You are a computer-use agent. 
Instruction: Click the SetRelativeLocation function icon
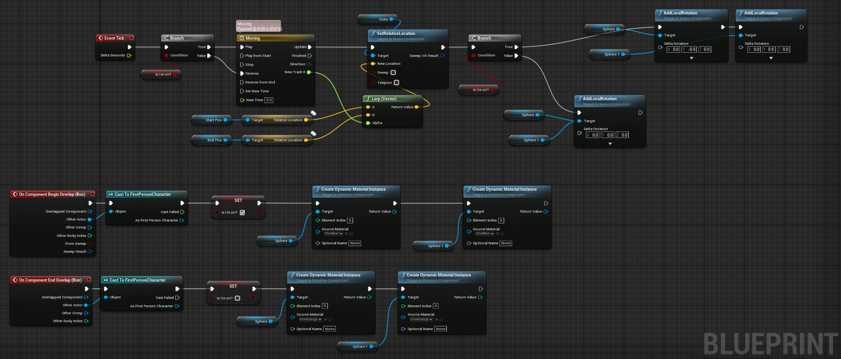[373, 34]
